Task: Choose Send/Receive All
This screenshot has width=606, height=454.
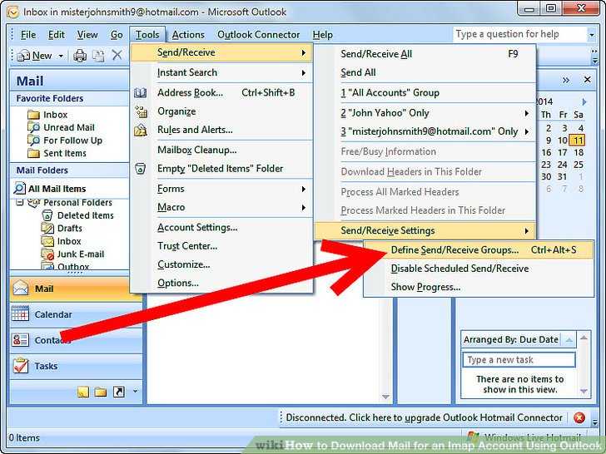Action: [x=425, y=54]
